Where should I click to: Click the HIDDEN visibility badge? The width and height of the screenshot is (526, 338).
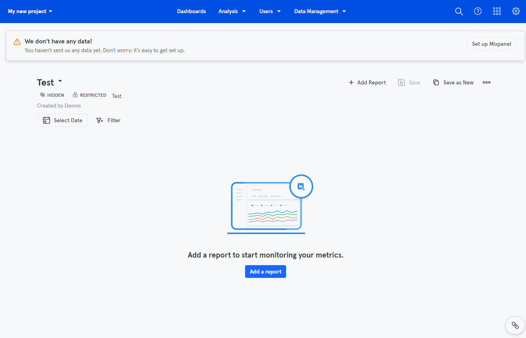[52, 95]
